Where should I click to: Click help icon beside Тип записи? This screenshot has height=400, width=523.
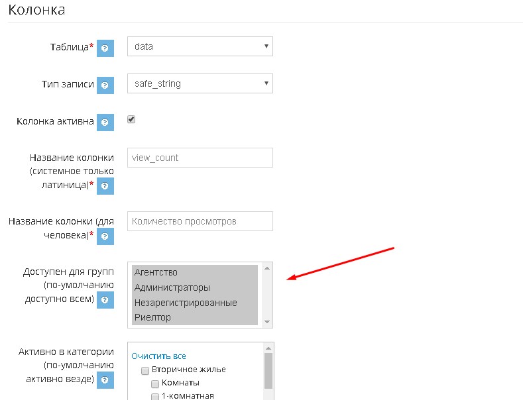pos(105,85)
